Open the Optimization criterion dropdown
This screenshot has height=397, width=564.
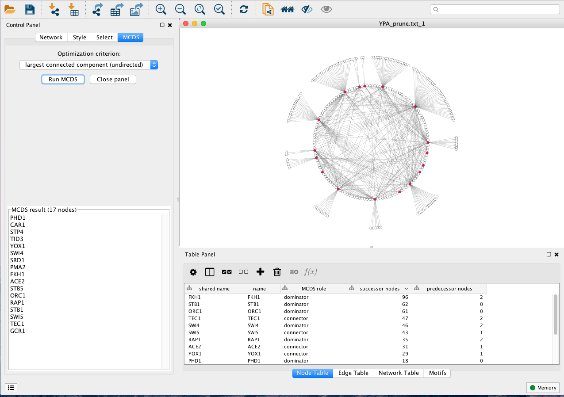[88, 65]
